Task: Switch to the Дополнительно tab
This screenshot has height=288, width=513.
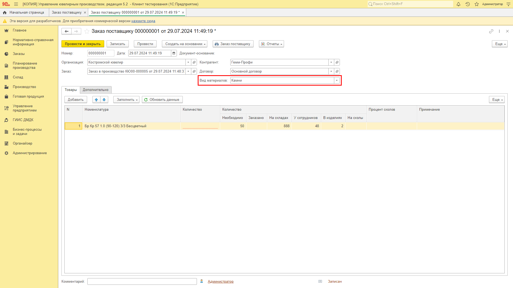Action: pyautogui.click(x=96, y=90)
